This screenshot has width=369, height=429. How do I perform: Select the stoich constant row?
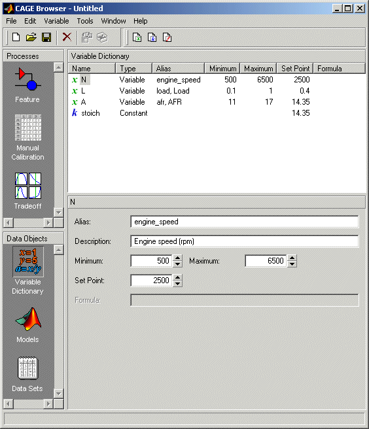(217, 113)
